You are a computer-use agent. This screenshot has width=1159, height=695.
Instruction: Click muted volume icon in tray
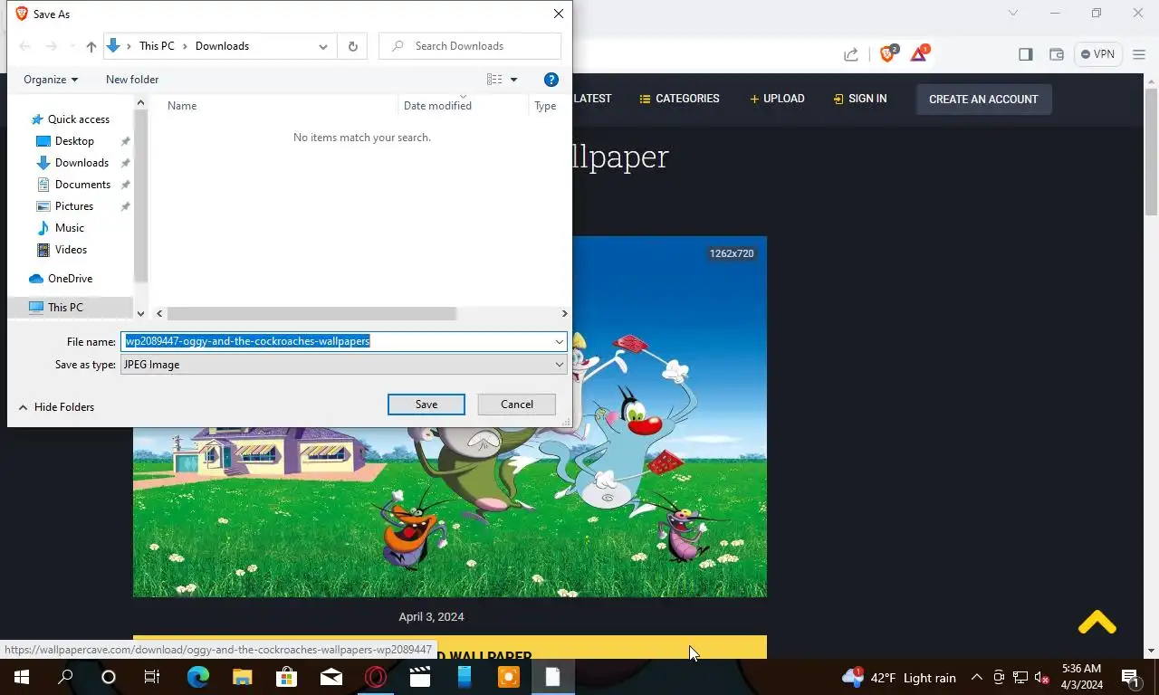pos(1042,678)
